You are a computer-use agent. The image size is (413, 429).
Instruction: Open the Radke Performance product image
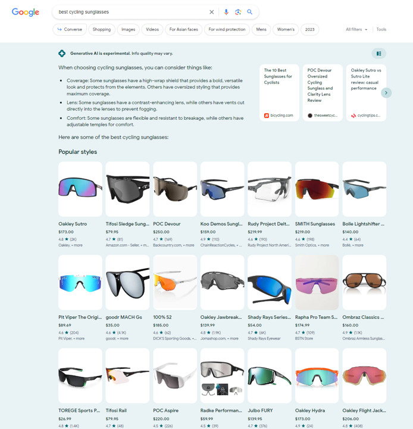222,375
